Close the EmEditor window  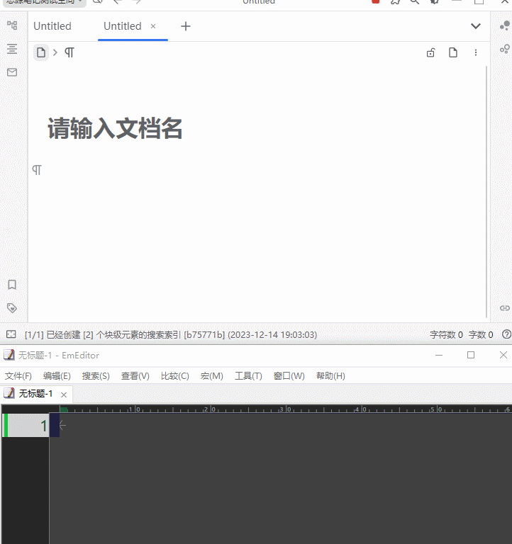pos(503,355)
